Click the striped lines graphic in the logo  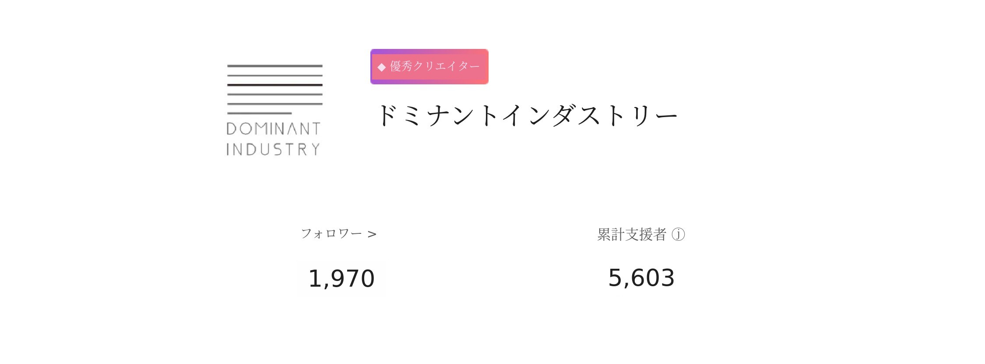click(274, 90)
